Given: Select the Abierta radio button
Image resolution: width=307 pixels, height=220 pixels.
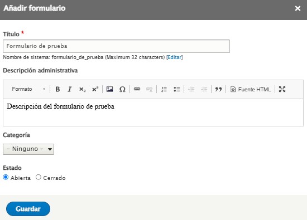Looking at the screenshot, I should coord(6,177).
